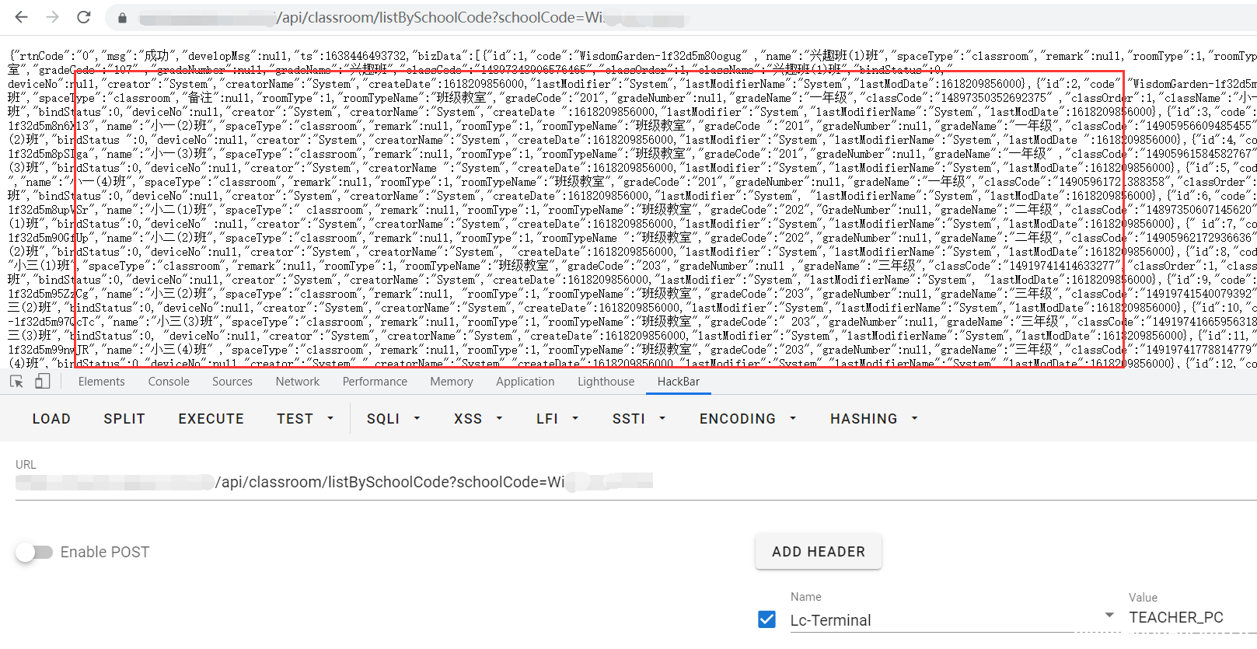
Task: Toggle the device toolbar icon
Action: (43, 382)
